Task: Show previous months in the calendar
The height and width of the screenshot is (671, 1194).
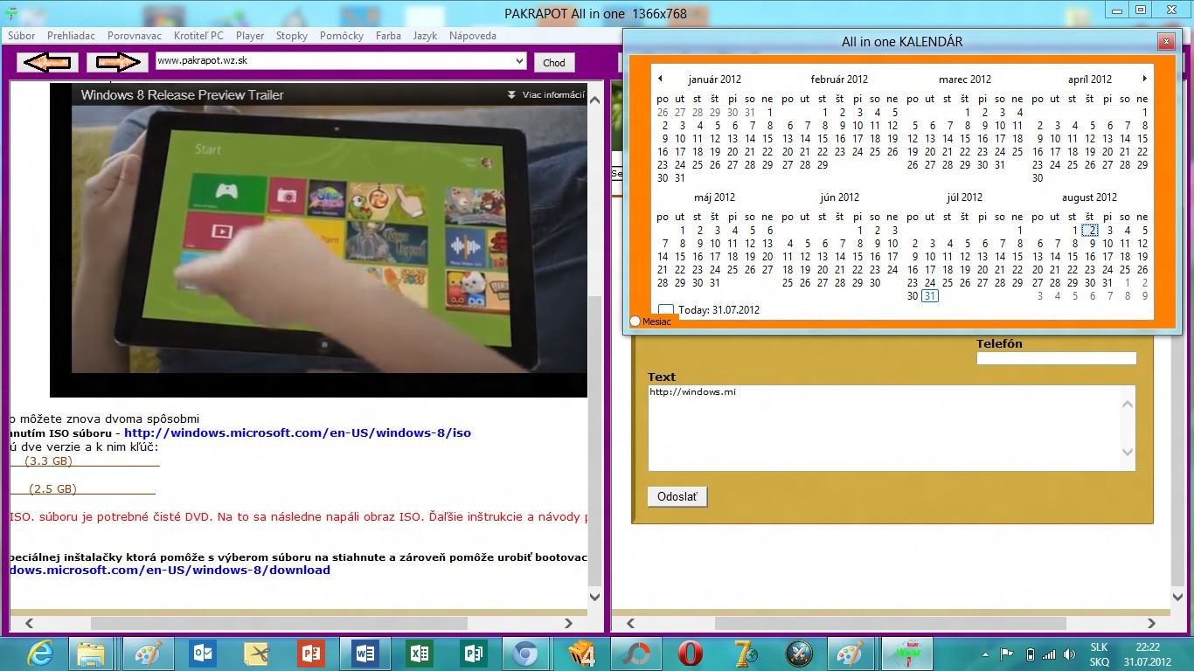Action: 661,79
